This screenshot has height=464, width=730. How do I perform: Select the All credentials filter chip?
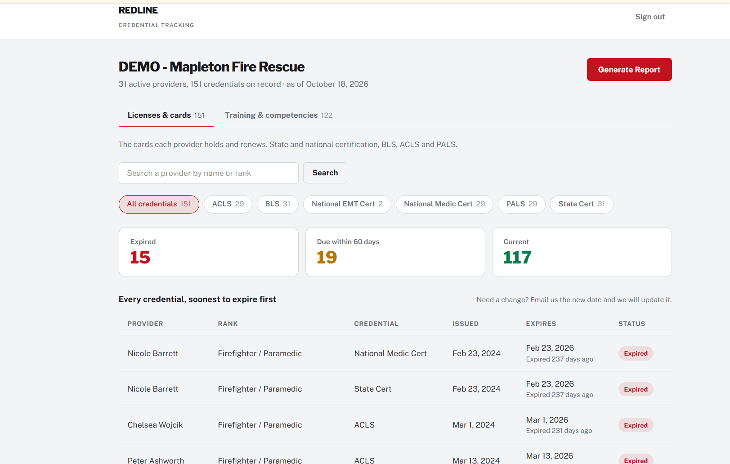[159, 204]
